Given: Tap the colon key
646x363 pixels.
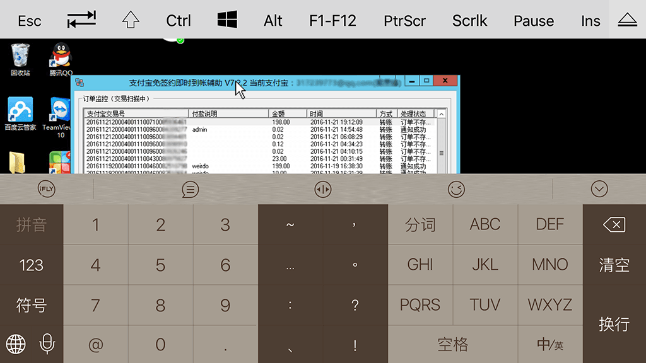Looking at the screenshot, I should pos(290,306).
